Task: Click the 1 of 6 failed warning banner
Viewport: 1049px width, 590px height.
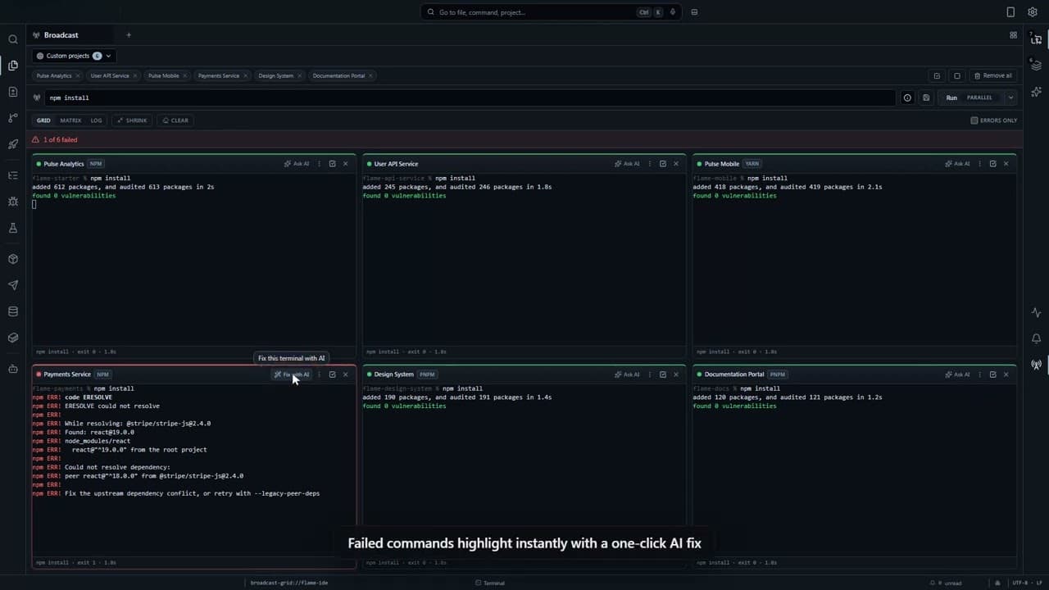Action: point(524,139)
